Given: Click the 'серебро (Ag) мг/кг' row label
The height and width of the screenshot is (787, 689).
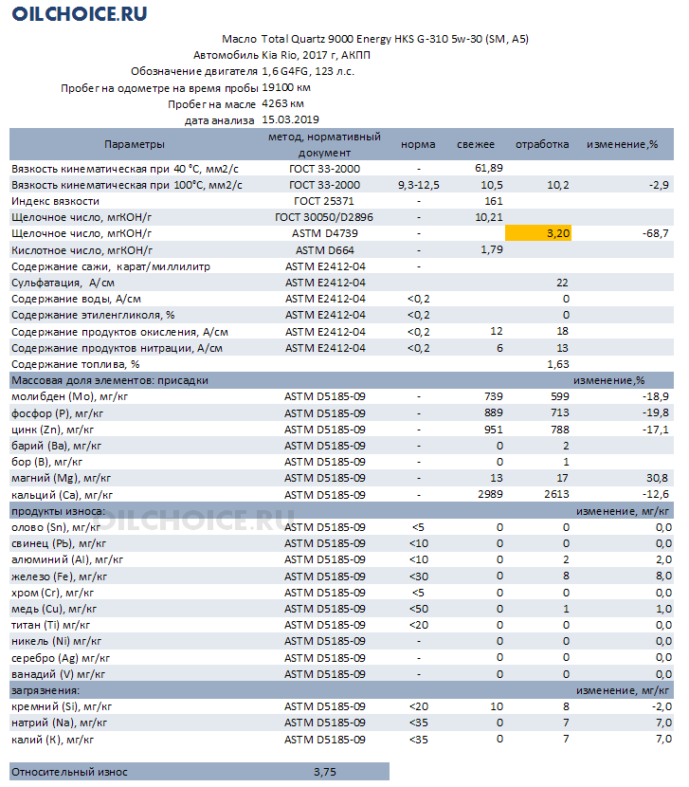Looking at the screenshot, I should 61,658.
